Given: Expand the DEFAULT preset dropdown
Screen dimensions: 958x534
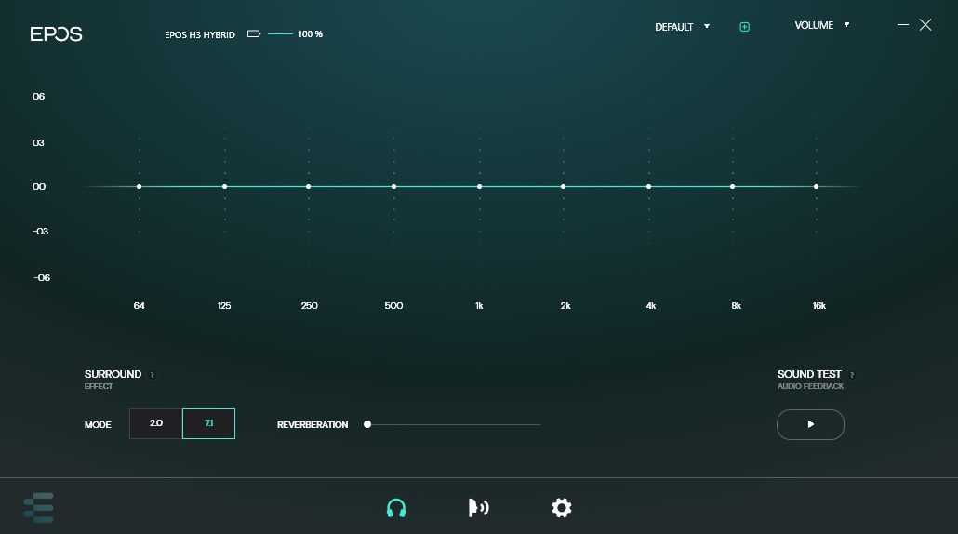Looking at the screenshot, I should pyautogui.click(x=682, y=27).
